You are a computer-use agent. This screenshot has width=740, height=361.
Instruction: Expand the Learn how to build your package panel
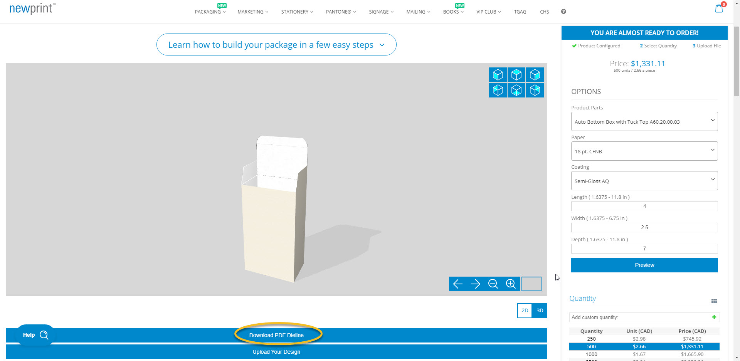(x=276, y=45)
